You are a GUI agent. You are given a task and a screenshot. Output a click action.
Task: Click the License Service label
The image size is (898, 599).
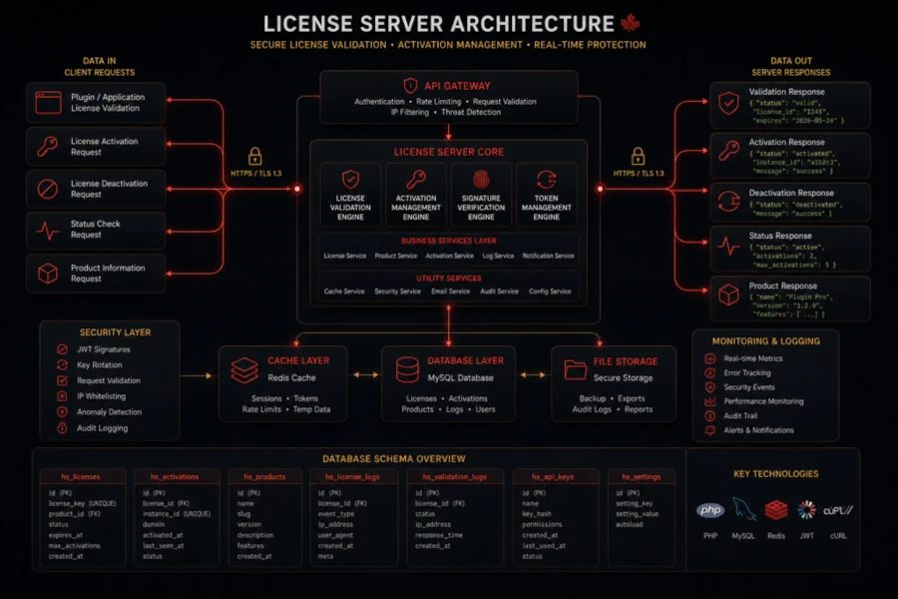[345, 256]
